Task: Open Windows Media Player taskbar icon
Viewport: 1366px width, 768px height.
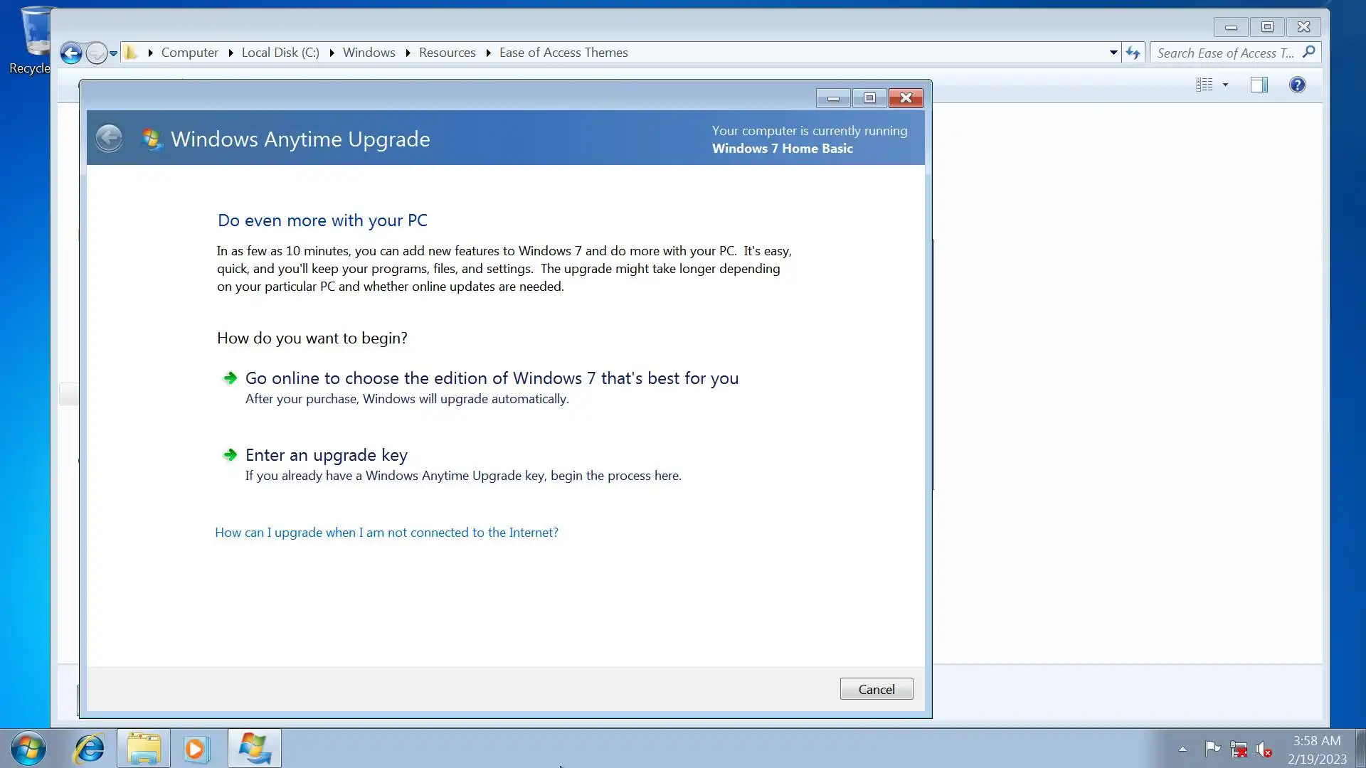Action: tap(196, 749)
